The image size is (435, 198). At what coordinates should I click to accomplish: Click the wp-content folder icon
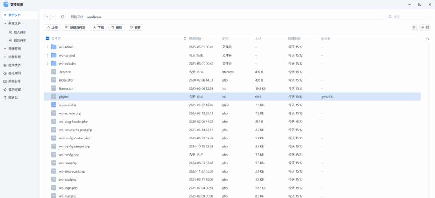pos(54,55)
